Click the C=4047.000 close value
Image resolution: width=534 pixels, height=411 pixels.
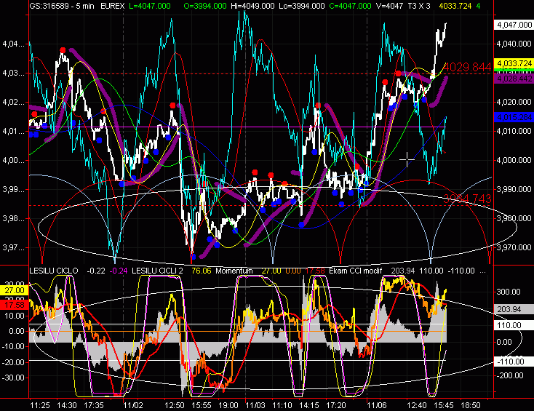coord(351,6)
